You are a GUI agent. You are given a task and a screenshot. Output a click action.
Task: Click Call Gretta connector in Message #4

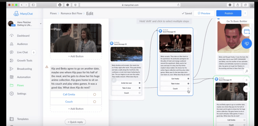244,120
